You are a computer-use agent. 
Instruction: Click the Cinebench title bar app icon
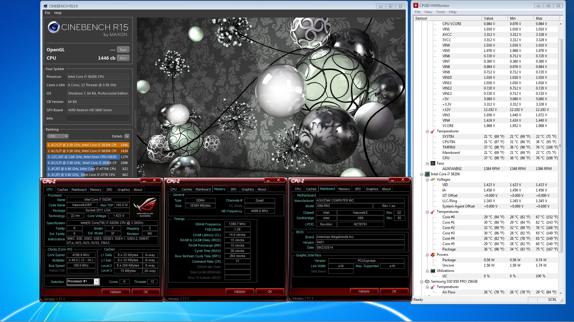(x=45, y=6)
